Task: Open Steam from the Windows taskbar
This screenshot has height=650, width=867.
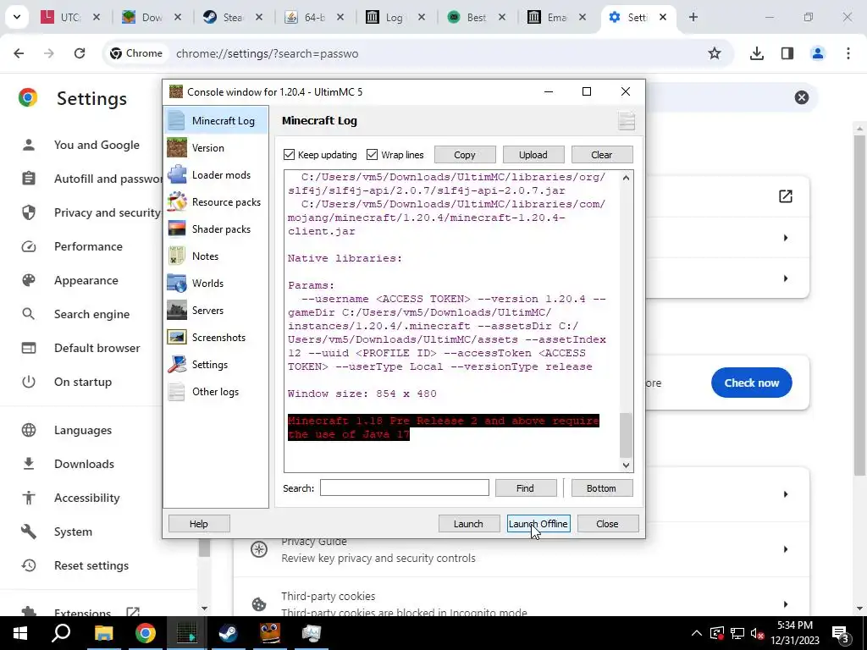Action: (228, 633)
